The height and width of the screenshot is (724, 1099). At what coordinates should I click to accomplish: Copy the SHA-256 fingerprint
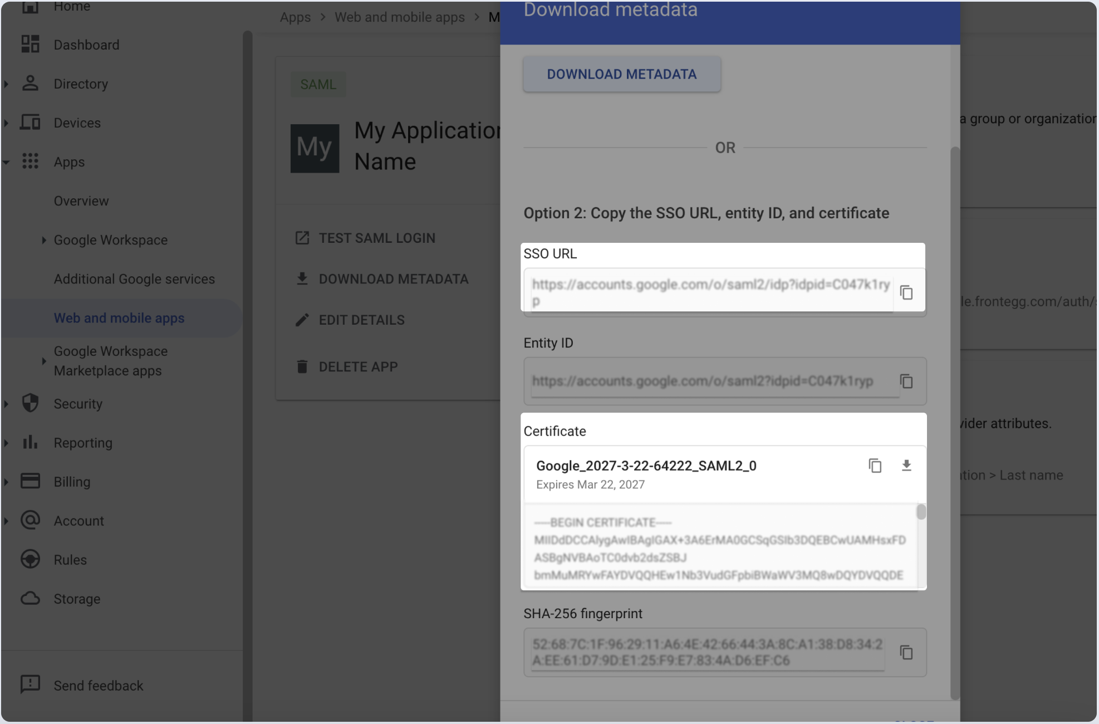(906, 652)
